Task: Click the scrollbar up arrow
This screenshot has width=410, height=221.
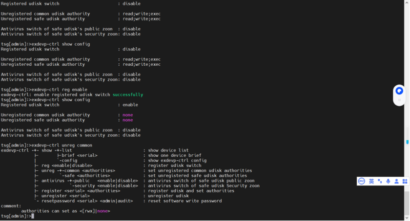Action: point(407,2)
